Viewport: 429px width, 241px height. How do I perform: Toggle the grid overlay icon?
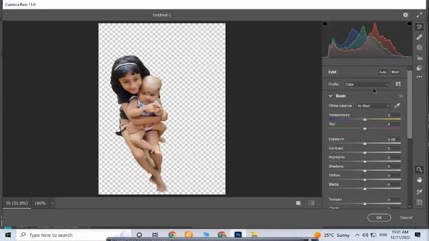pyautogui.click(x=419, y=202)
